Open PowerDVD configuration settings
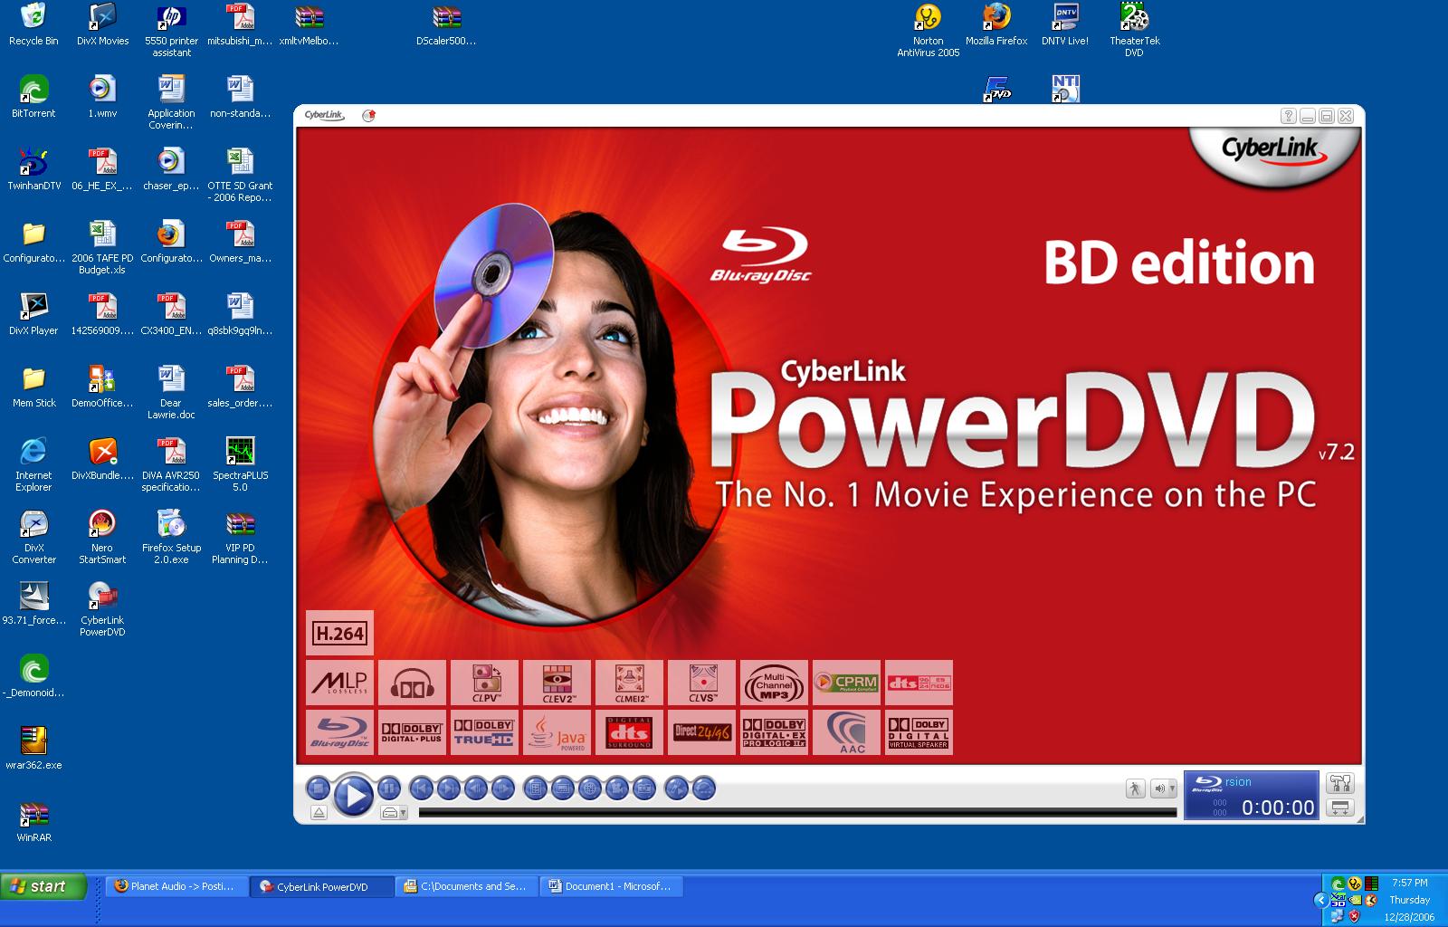The width and height of the screenshot is (1448, 927). point(1339,783)
